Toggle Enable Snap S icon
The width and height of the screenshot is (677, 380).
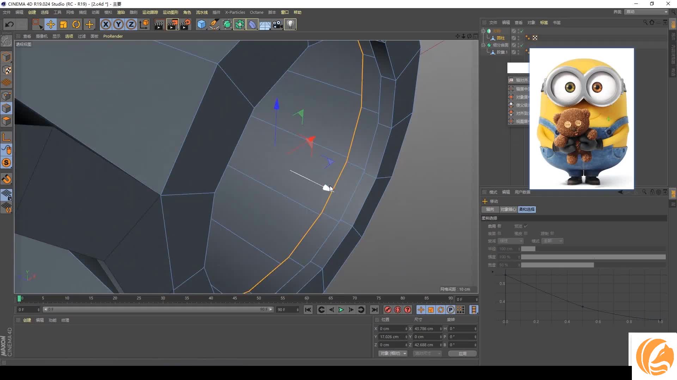[x=6, y=163]
